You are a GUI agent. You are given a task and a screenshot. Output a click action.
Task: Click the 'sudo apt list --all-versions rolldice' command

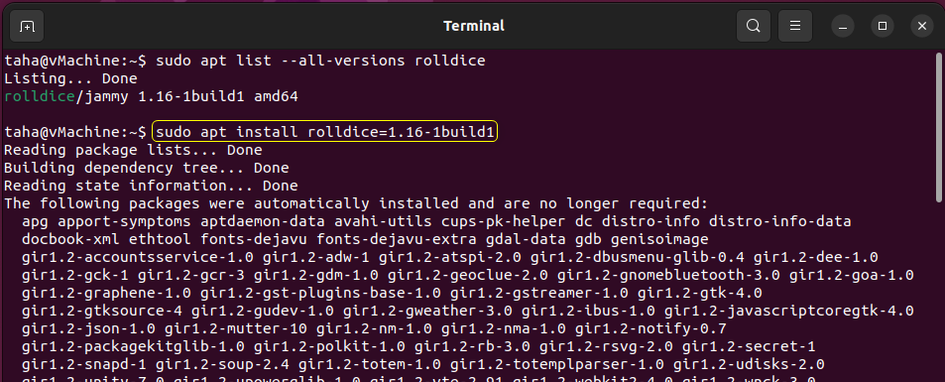coord(320,61)
